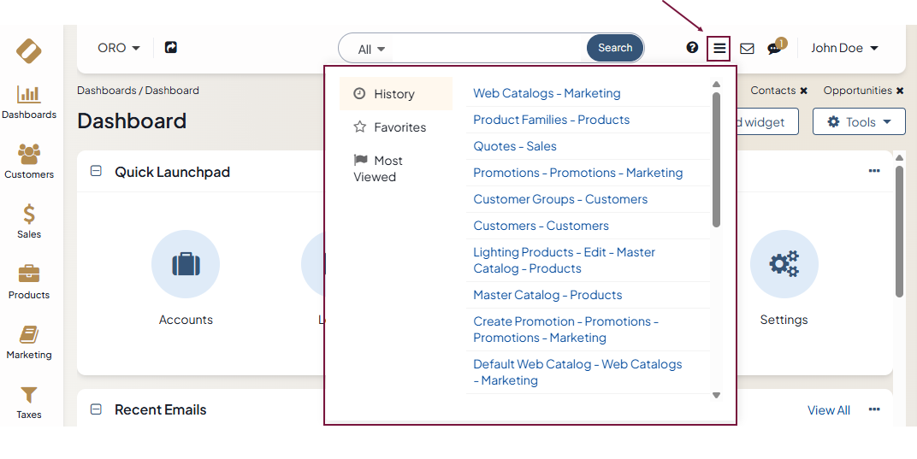Expand the ORO organization dropdown

(118, 48)
